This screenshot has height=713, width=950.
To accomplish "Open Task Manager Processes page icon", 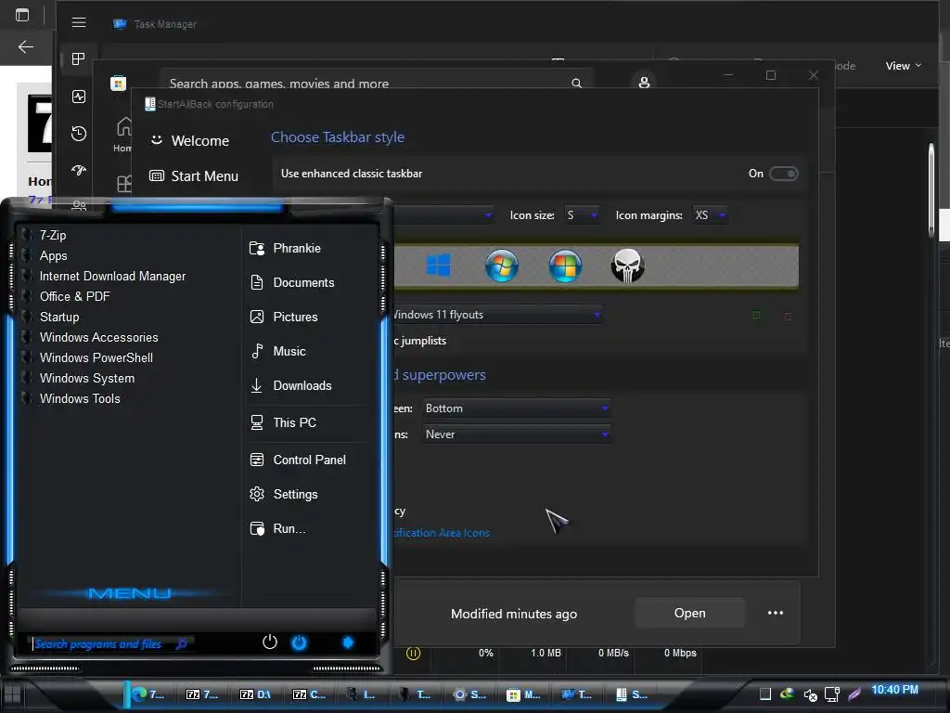I will tap(78, 58).
